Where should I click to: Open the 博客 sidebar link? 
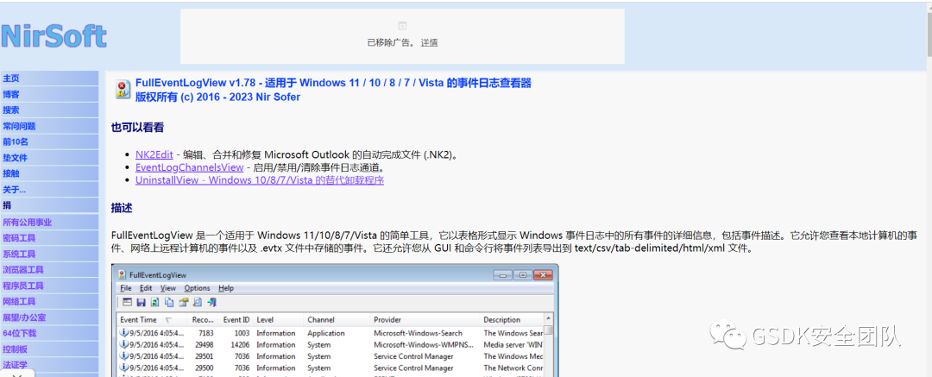(11, 94)
